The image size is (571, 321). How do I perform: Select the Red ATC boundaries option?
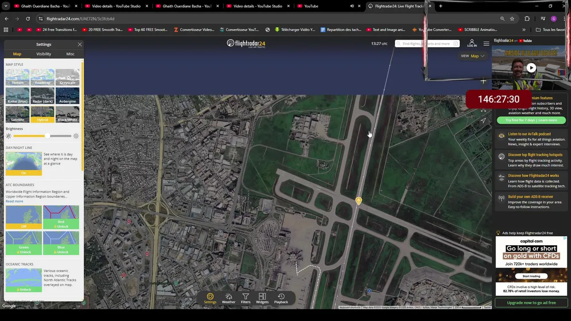coord(61,217)
